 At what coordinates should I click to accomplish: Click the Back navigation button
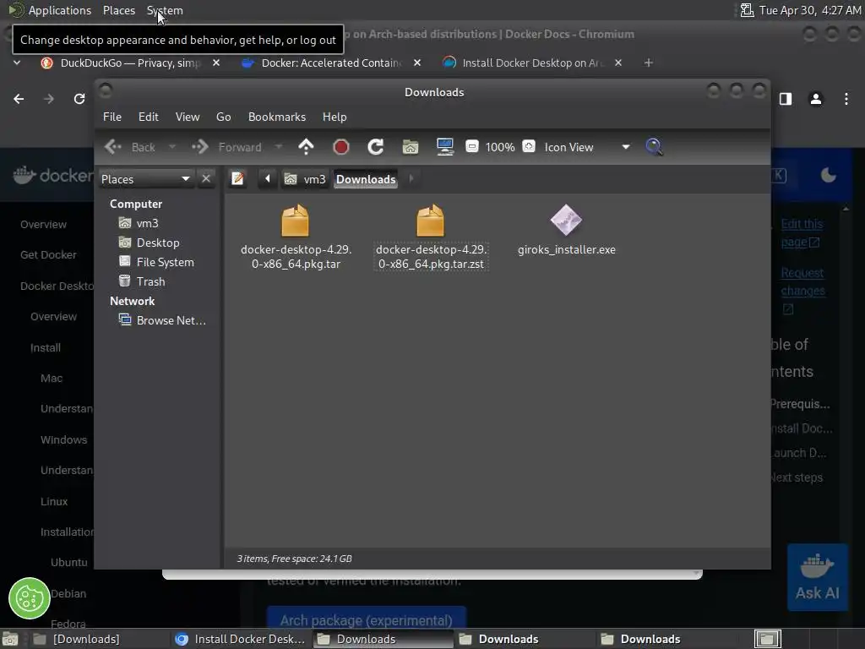[x=131, y=147]
